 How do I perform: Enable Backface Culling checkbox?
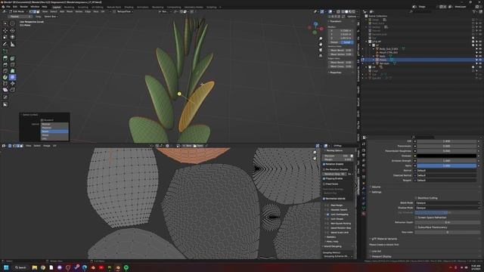[416, 198]
